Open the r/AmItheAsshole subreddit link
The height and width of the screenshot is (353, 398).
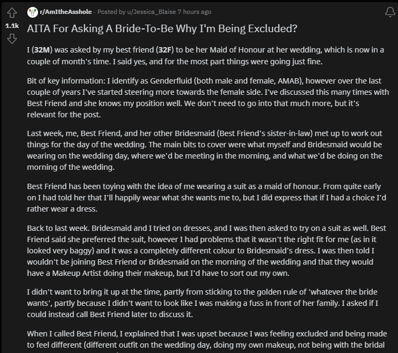(x=66, y=12)
